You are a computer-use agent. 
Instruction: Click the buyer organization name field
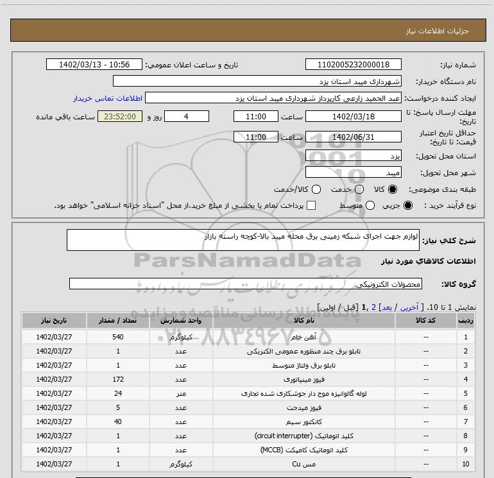tap(257, 81)
